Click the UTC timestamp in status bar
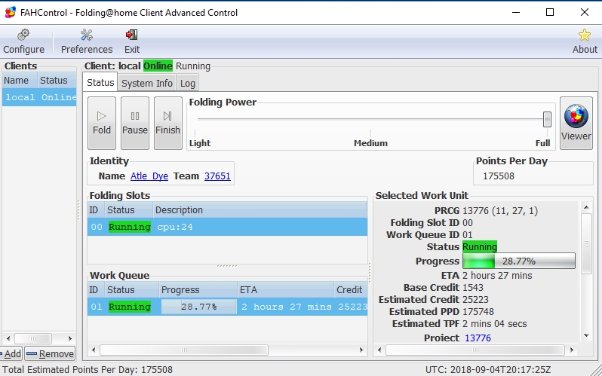Image resolution: width=602 pixels, height=376 pixels. (488, 370)
